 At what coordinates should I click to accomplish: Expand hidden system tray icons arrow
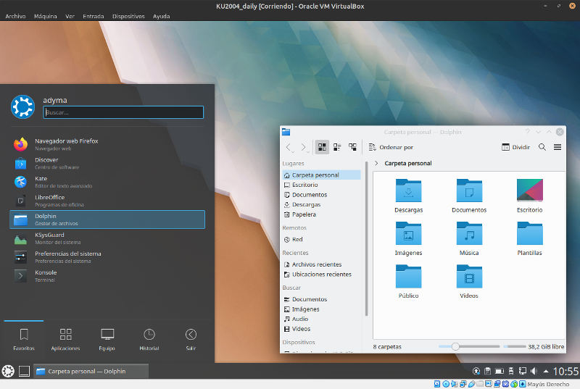click(546, 371)
